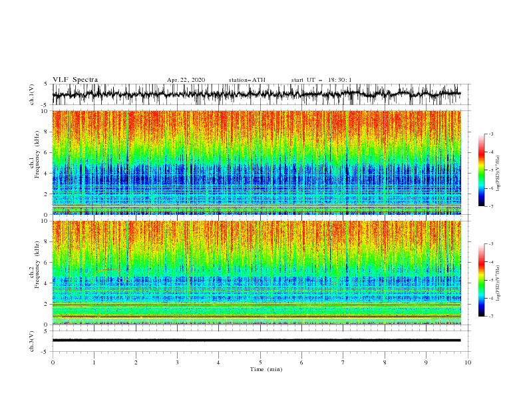This screenshot has height=407, width=527.
Task: Click the ch.2 'Frequency (kHz)' axis label
Action: (37, 265)
